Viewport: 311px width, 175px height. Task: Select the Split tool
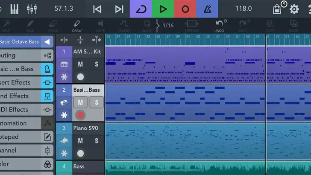[x=6, y=26]
